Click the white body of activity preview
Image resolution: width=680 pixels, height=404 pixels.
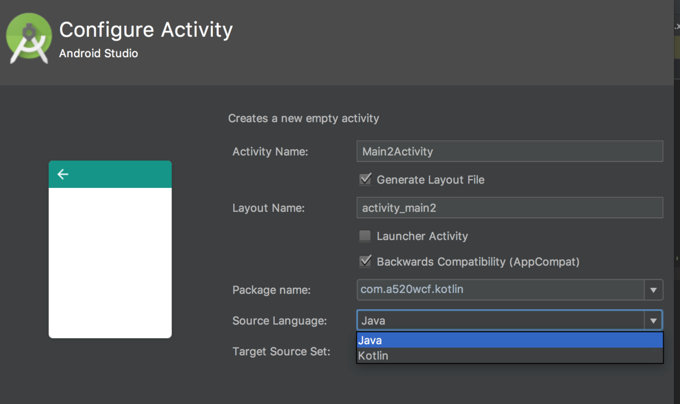pos(110,262)
